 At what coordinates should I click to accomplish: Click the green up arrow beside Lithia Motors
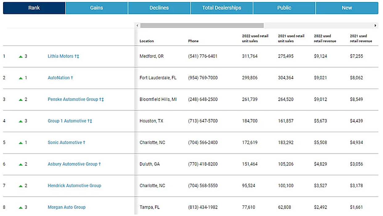[x=21, y=56]
